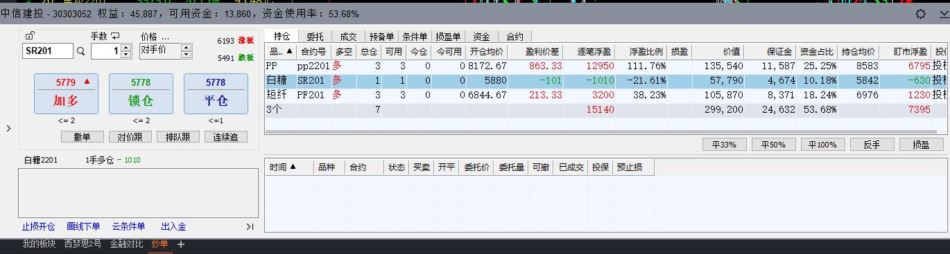Sort by the 时间 column header arrow
The height and width of the screenshot is (254, 950).
(292, 167)
